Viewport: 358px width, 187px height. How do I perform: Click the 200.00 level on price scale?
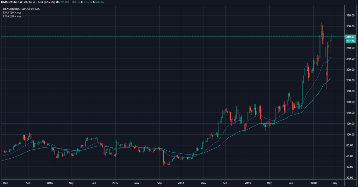(350, 80)
